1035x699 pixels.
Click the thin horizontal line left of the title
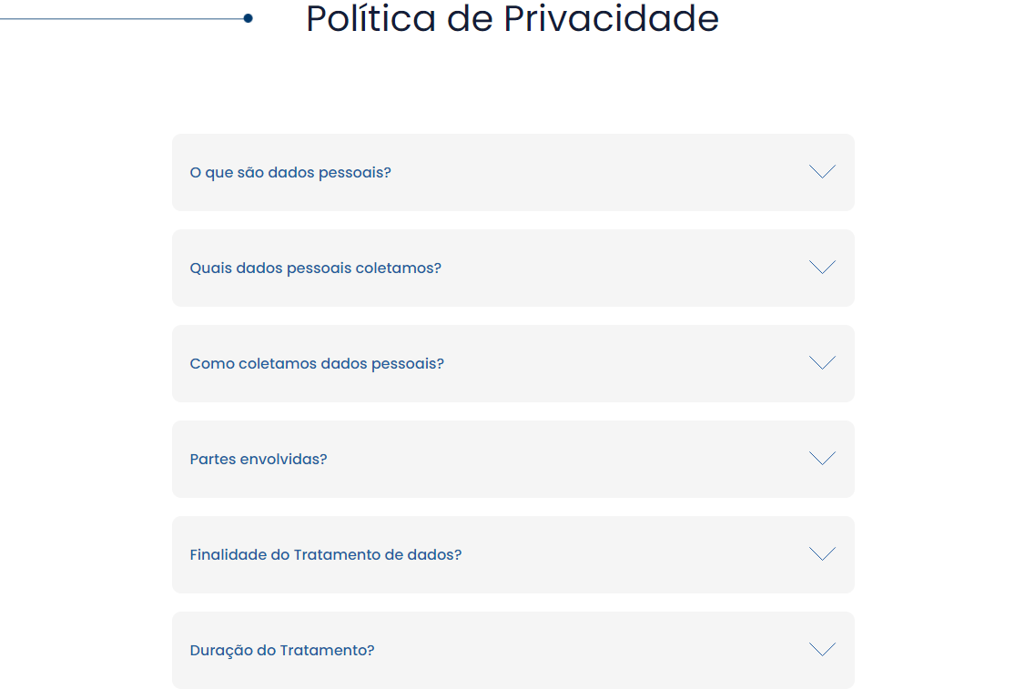(118, 18)
